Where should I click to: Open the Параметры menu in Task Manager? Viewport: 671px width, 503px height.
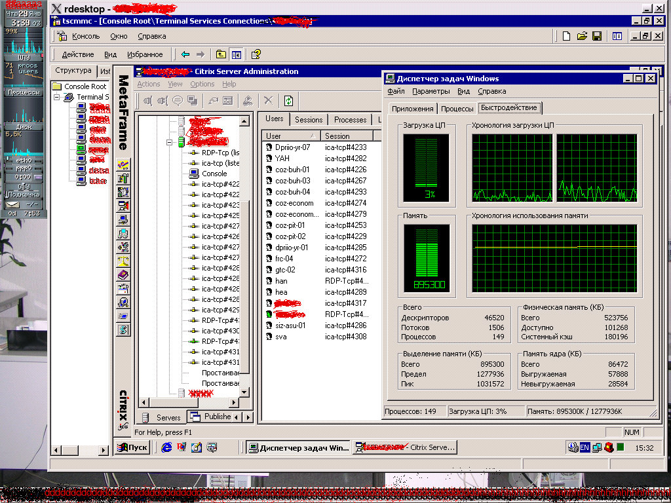[x=431, y=92]
